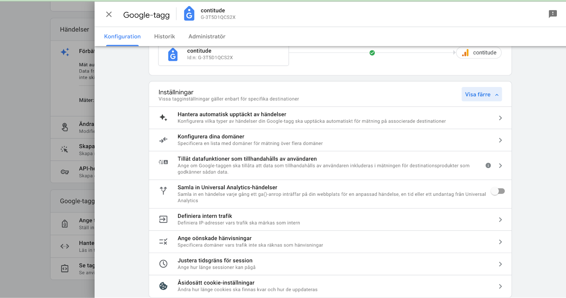Screen dimensions: 566x298
Task: Expand chevron for Definiera intern trafik
Action: coord(500,220)
